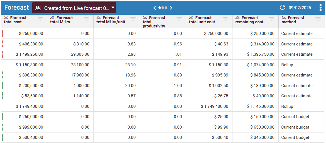Click the 09/02/2025 date in header
Screen dimensions: 326x143
300,8
